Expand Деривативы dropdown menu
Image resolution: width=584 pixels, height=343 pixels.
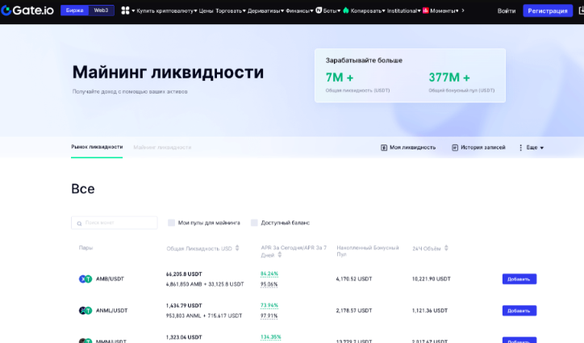(x=265, y=10)
